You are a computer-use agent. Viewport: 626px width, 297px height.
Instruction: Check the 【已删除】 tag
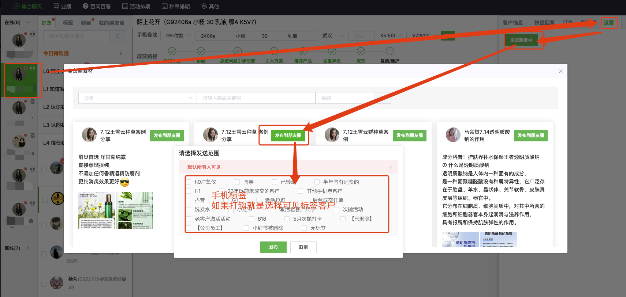343,219
